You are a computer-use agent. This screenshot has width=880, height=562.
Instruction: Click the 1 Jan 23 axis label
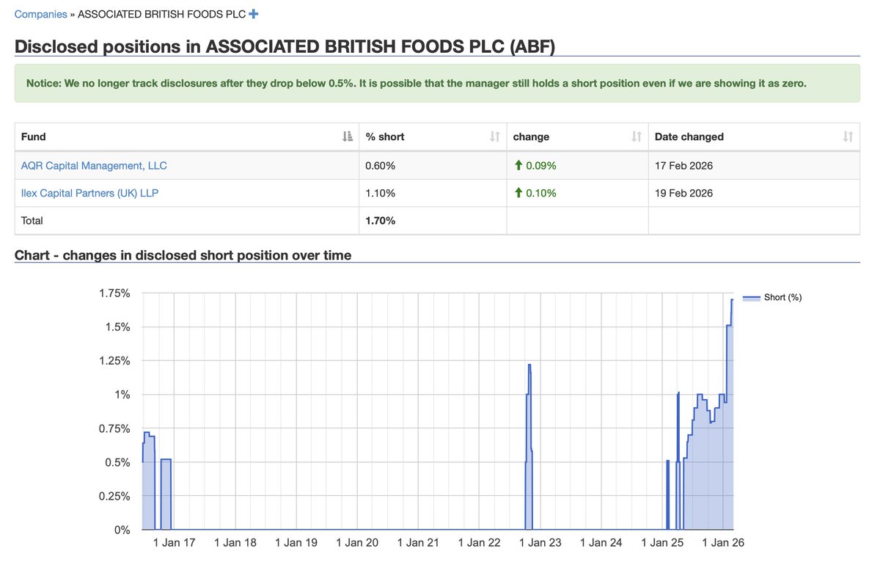pyautogui.click(x=540, y=543)
